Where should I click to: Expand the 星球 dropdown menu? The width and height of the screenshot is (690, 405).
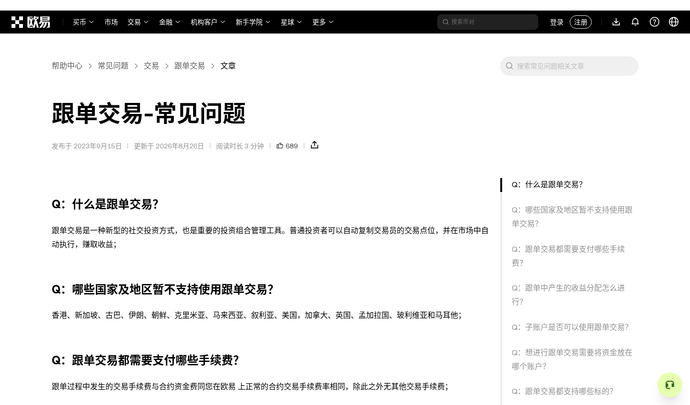tap(291, 22)
